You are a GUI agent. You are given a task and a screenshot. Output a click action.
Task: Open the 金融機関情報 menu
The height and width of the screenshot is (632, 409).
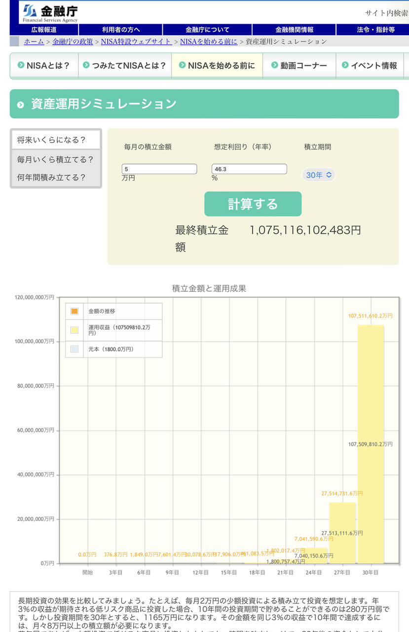tap(294, 30)
